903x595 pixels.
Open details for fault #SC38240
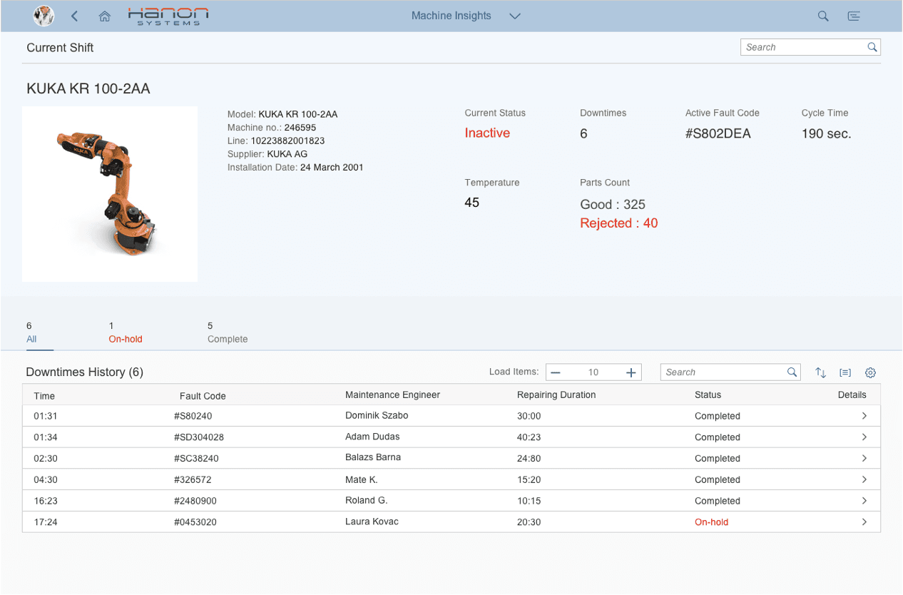pyautogui.click(x=864, y=459)
